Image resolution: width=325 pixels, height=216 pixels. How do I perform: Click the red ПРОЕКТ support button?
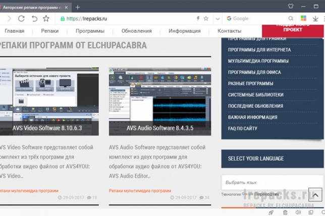pyautogui.click(x=293, y=30)
